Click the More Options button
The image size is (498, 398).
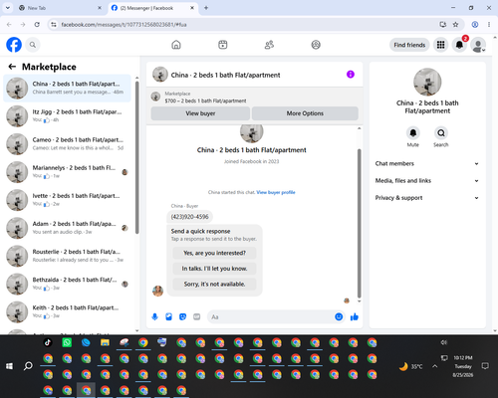[305, 113]
